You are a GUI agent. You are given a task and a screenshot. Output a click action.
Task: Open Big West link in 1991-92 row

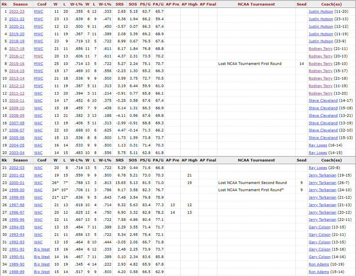click(x=42, y=250)
